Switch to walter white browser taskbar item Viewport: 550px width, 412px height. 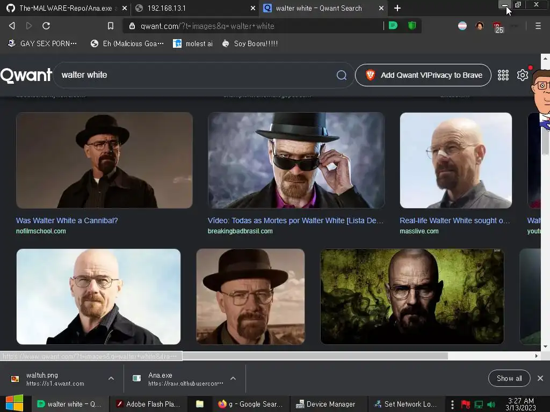tap(69, 404)
